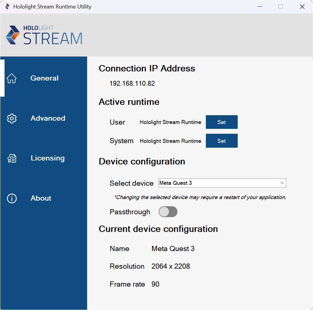Viewport: 313px width, 310px height.
Task: Set the User active runtime
Action: (x=222, y=122)
